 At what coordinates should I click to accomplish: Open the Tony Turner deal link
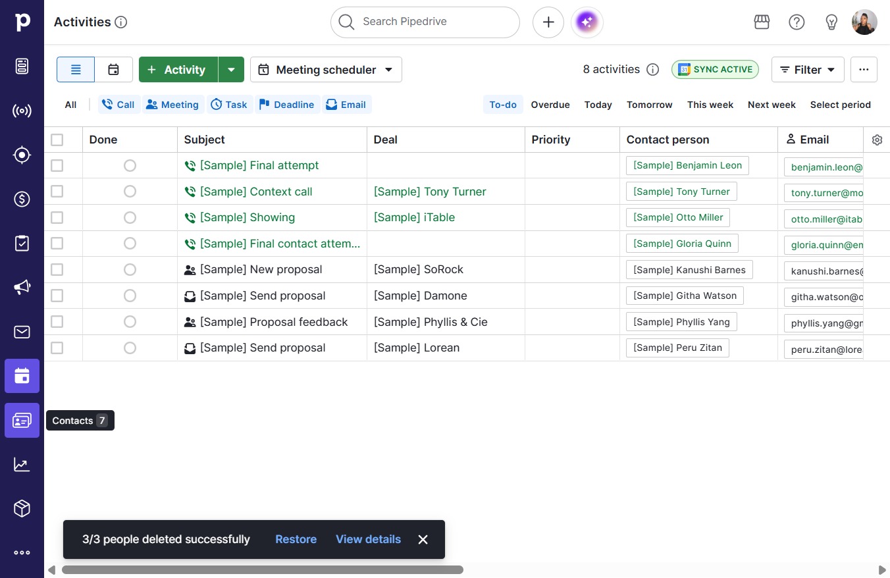pyautogui.click(x=430, y=192)
